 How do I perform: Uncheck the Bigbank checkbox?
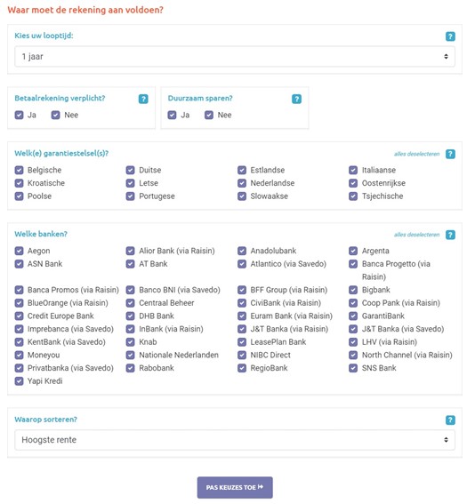pyautogui.click(x=353, y=290)
